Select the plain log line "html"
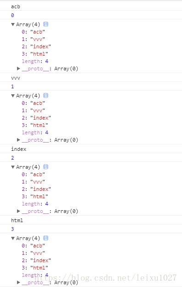The height and width of the screenshot is (287, 182). pos(17,220)
